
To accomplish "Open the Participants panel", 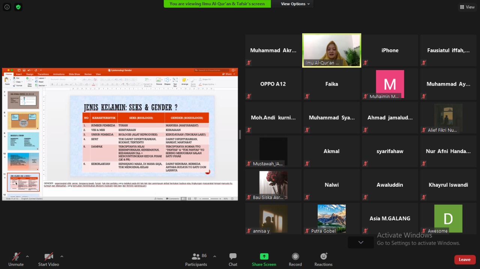I will pos(196,257).
